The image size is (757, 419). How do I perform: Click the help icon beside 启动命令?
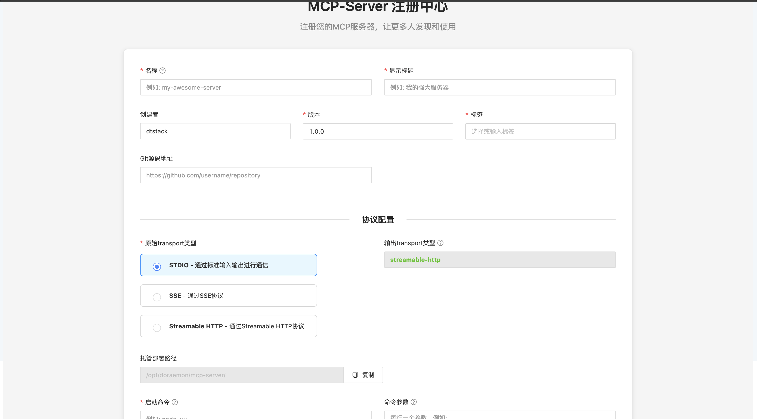coord(174,402)
